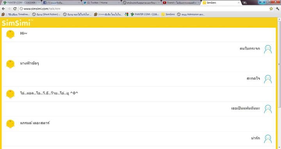The image size is (281, 149).
Task: Click user avatar beside น่ารัก
Action: click(268, 139)
